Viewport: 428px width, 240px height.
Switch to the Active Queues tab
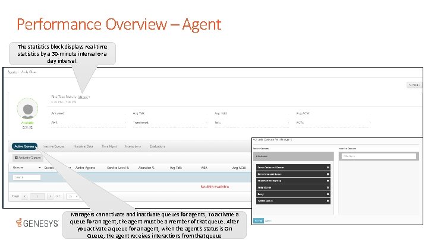point(24,146)
